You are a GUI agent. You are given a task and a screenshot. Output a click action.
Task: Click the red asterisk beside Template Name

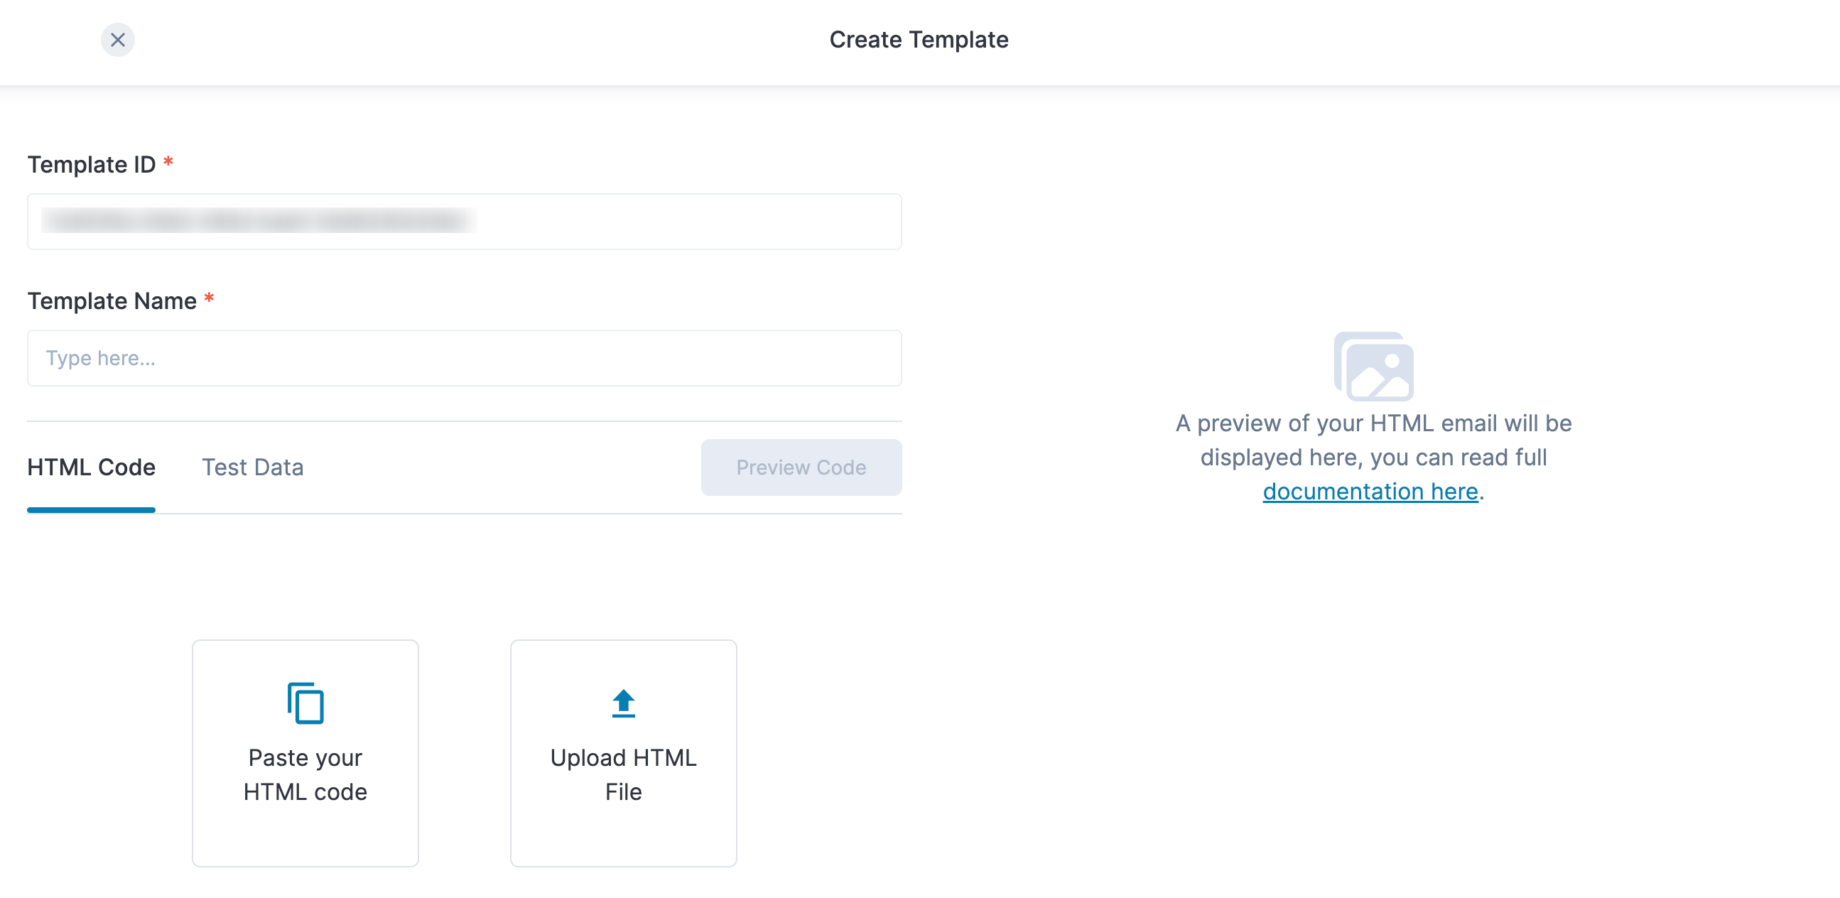pos(210,299)
